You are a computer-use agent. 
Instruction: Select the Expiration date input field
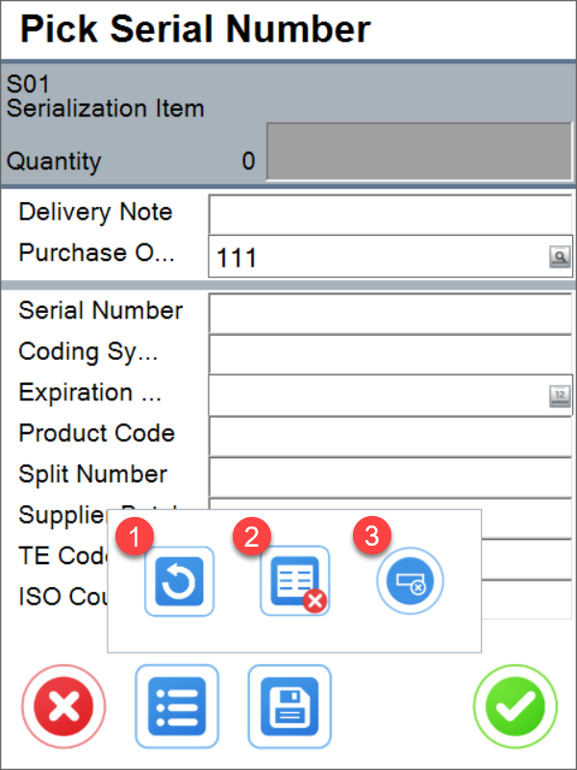coord(375,395)
